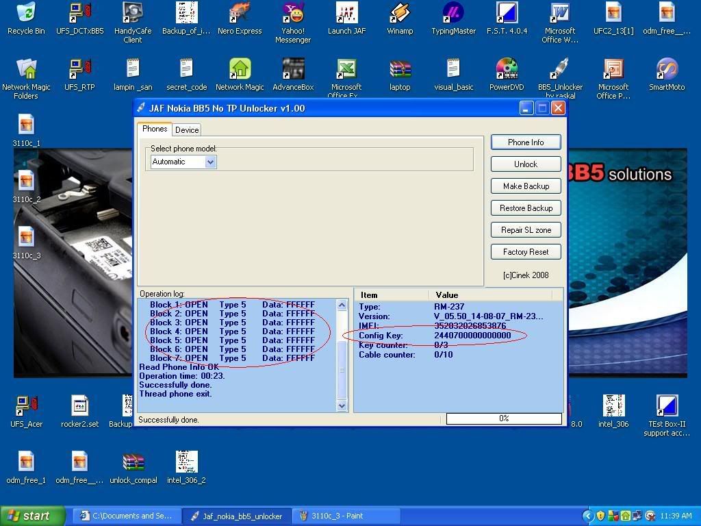
Task: Expand the Select phone model dropdown
Action: tap(211, 162)
